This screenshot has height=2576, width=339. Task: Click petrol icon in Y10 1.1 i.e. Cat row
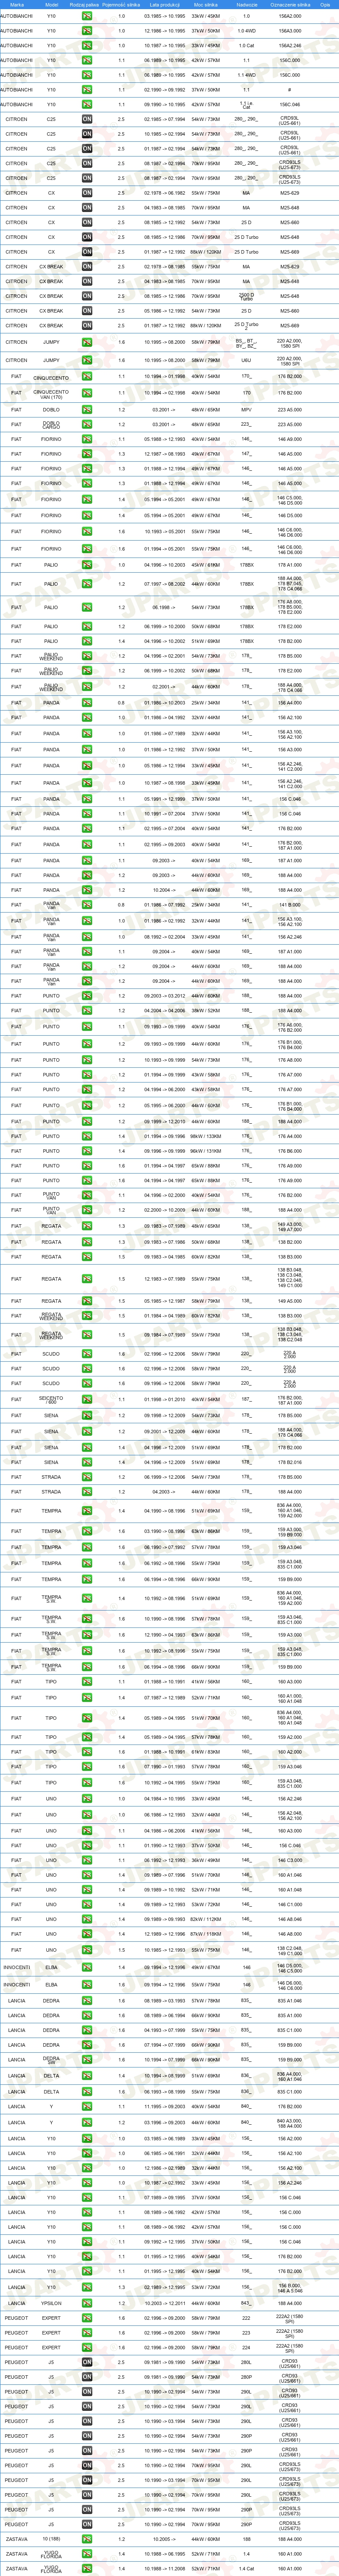[87, 104]
